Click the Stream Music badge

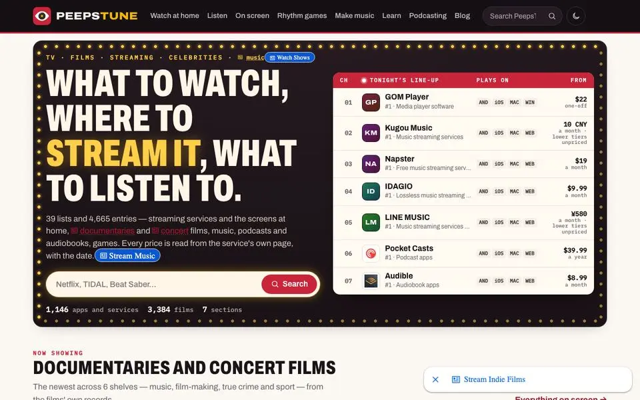click(127, 255)
